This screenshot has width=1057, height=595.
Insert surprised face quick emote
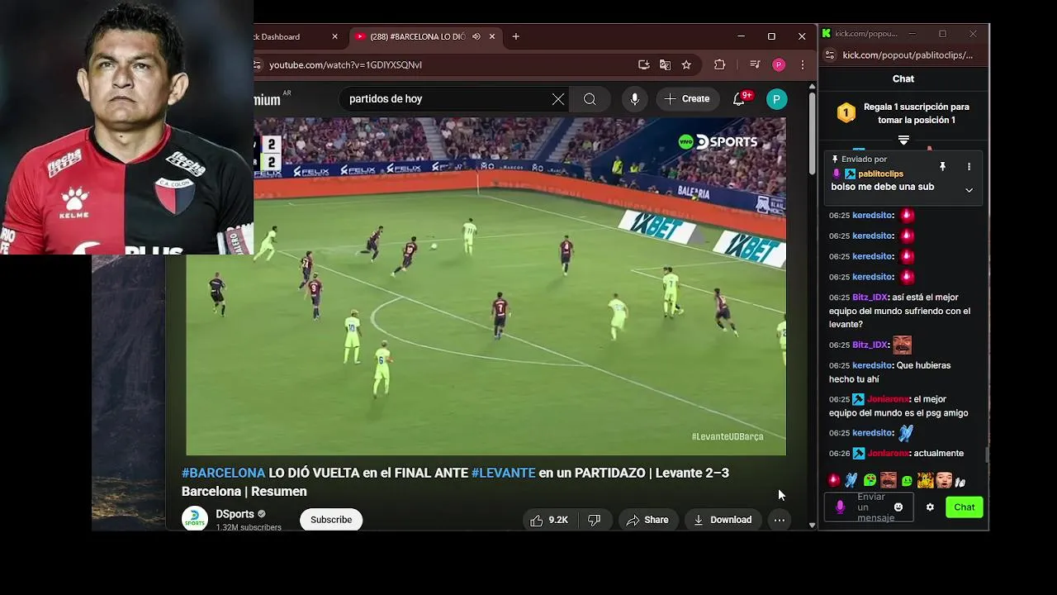(x=944, y=480)
